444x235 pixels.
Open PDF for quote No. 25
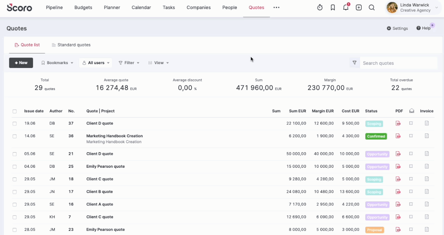(x=398, y=167)
